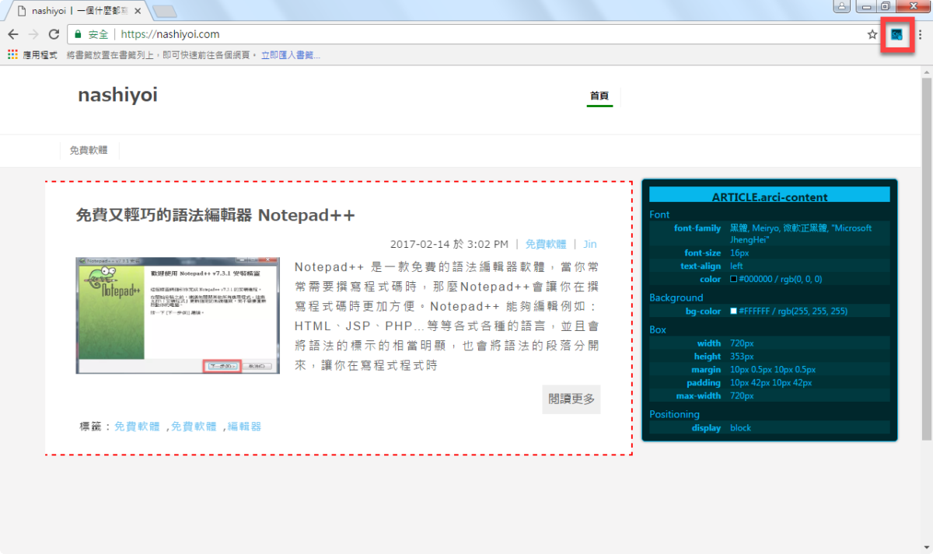Click the address bar URL nashiyoi.com

170,34
